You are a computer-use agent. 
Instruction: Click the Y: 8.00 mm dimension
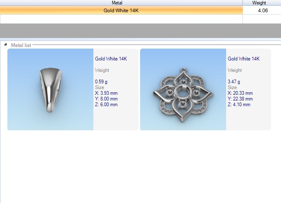[x=106, y=99]
